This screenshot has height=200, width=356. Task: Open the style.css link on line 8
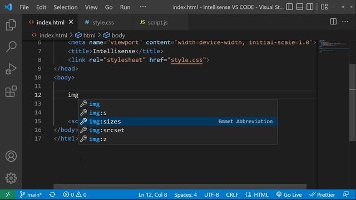tap(186, 60)
